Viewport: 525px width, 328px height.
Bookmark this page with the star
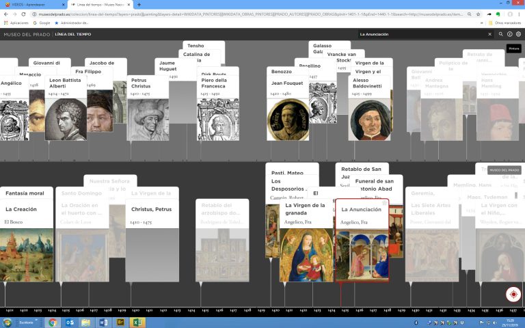click(x=478, y=14)
